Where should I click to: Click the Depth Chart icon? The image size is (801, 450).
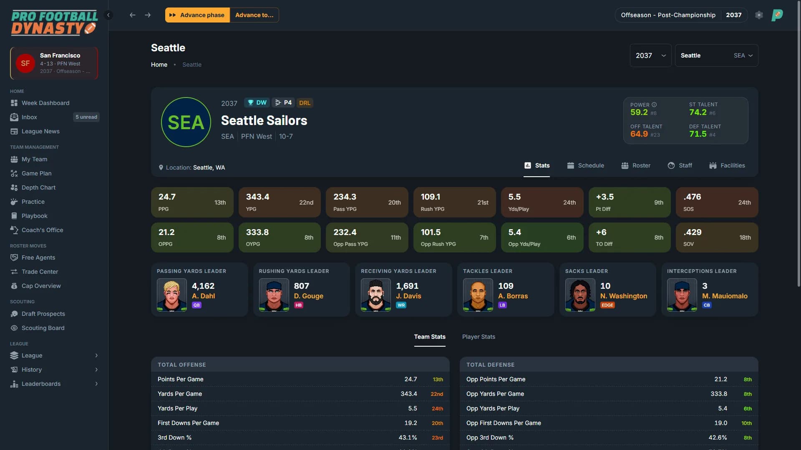click(14, 187)
